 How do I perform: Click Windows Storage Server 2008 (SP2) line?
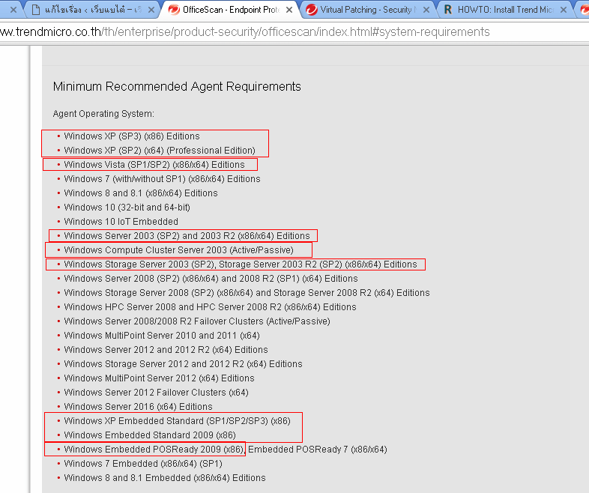[247, 293]
